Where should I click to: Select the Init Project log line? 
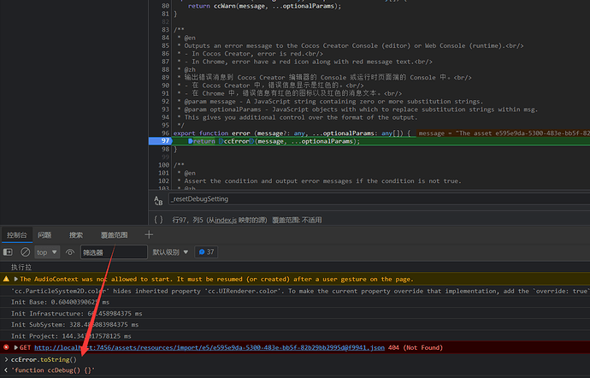point(71,336)
